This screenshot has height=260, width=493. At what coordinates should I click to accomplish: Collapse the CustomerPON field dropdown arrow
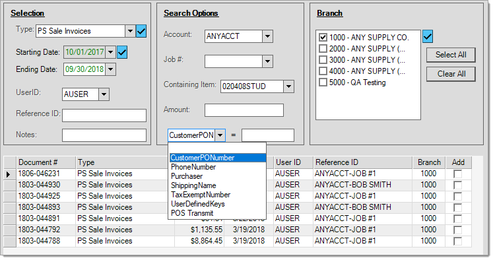(220, 135)
